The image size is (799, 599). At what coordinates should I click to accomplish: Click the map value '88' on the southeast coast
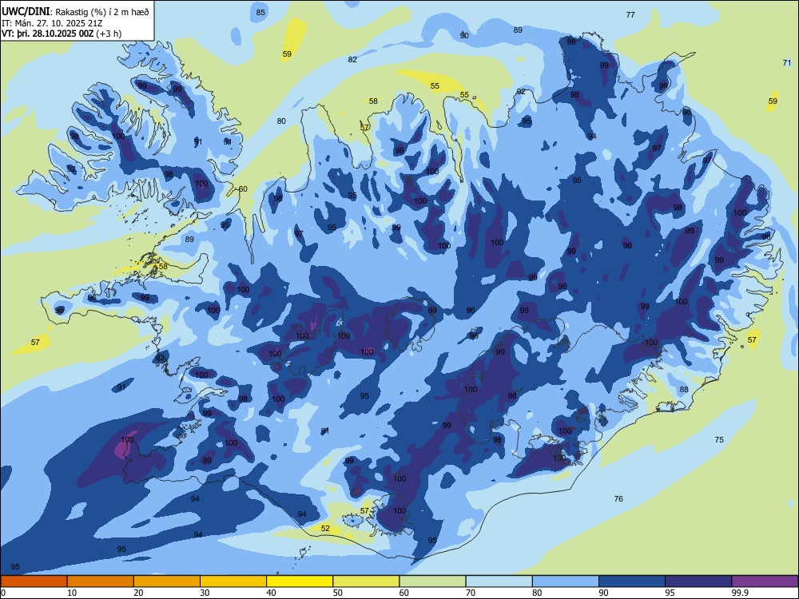684,390
